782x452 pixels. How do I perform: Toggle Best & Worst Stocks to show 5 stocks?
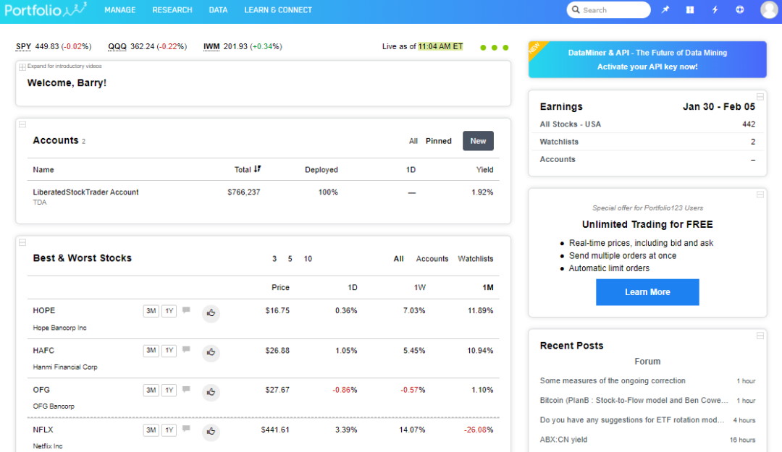290,258
